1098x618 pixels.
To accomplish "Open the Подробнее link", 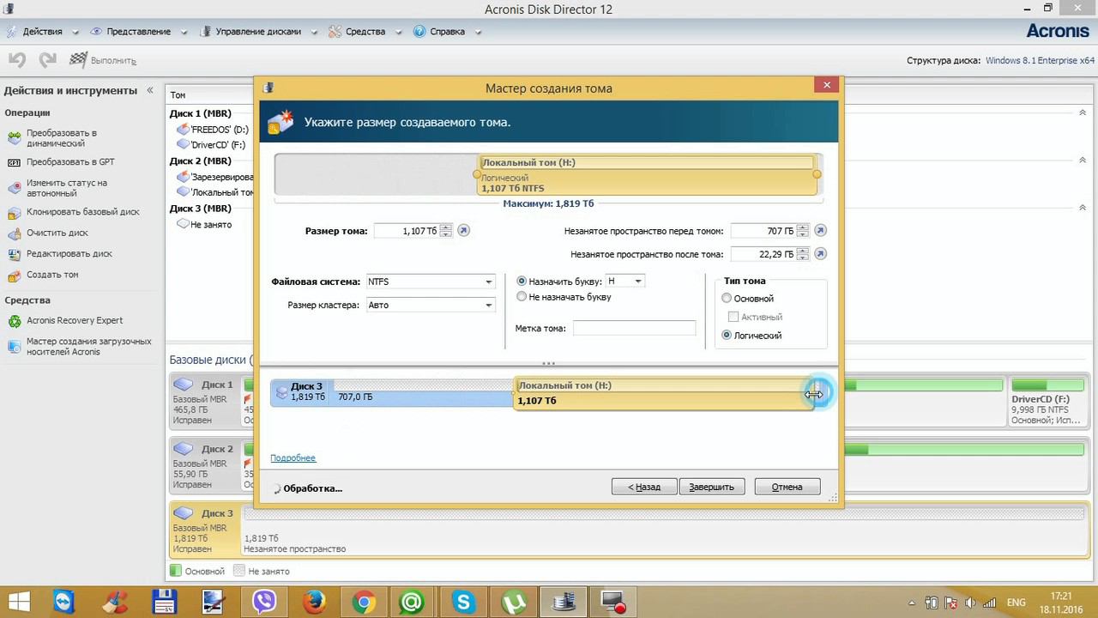I will click(x=293, y=458).
